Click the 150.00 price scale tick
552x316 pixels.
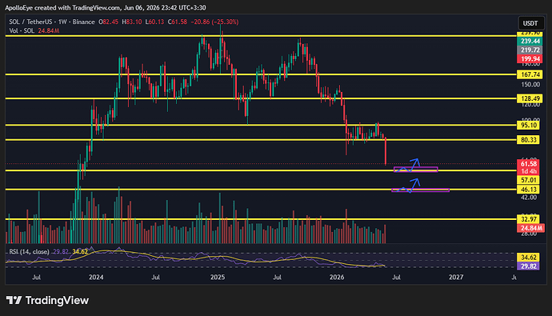click(x=530, y=85)
